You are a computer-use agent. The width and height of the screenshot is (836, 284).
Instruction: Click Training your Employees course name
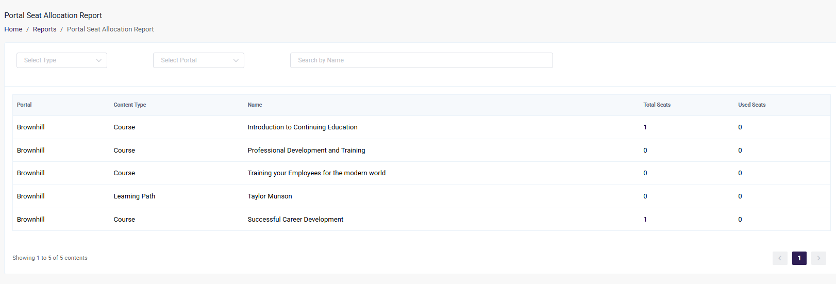coord(316,173)
